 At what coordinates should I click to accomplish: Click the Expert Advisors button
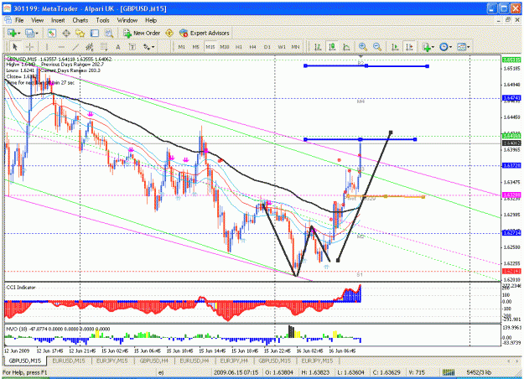pyautogui.click(x=205, y=33)
